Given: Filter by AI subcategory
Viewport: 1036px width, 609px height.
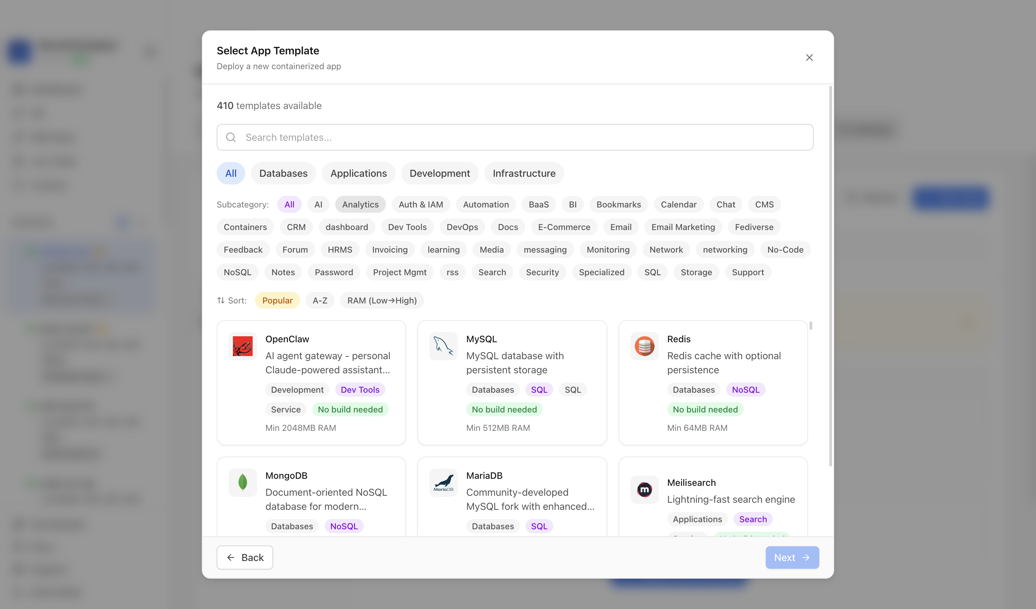Looking at the screenshot, I should 318,204.
